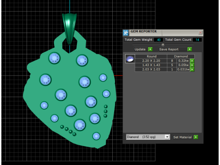Click the green arrow for the 0.031tw row
220x165 pixels.
point(192,69)
